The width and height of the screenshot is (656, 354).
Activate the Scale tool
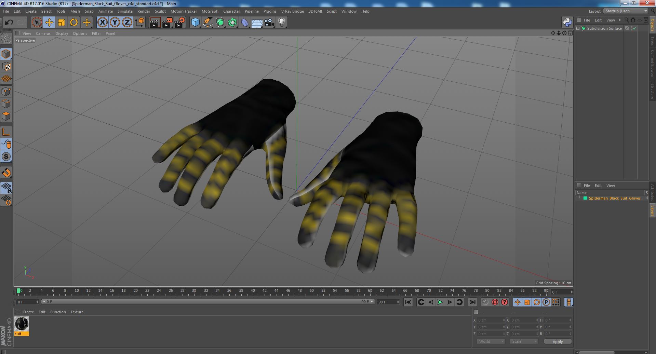pyautogui.click(x=62, y=23)
